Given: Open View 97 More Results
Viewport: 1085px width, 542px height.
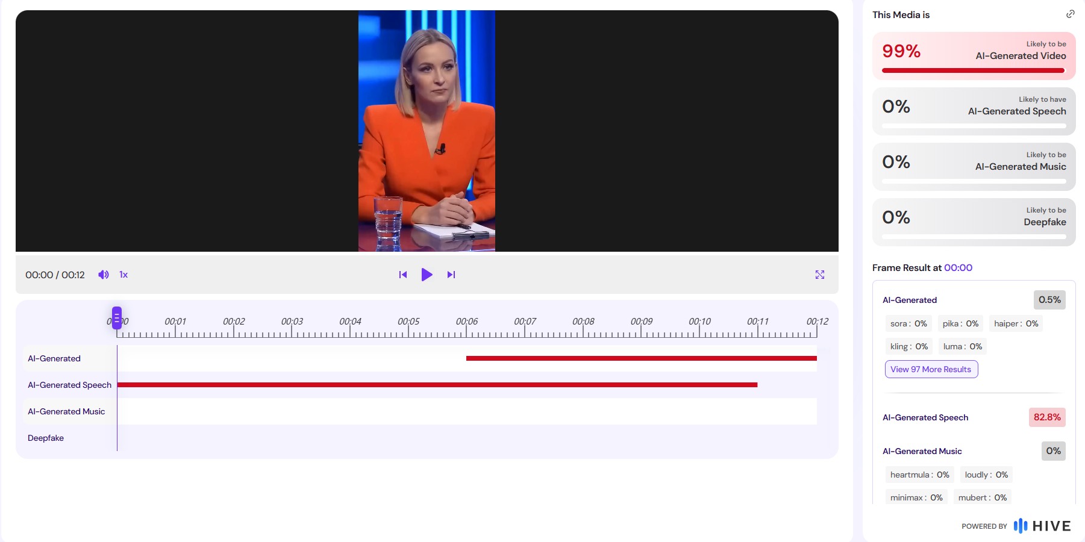Looking at the screenshot, I should click(931, 369).
